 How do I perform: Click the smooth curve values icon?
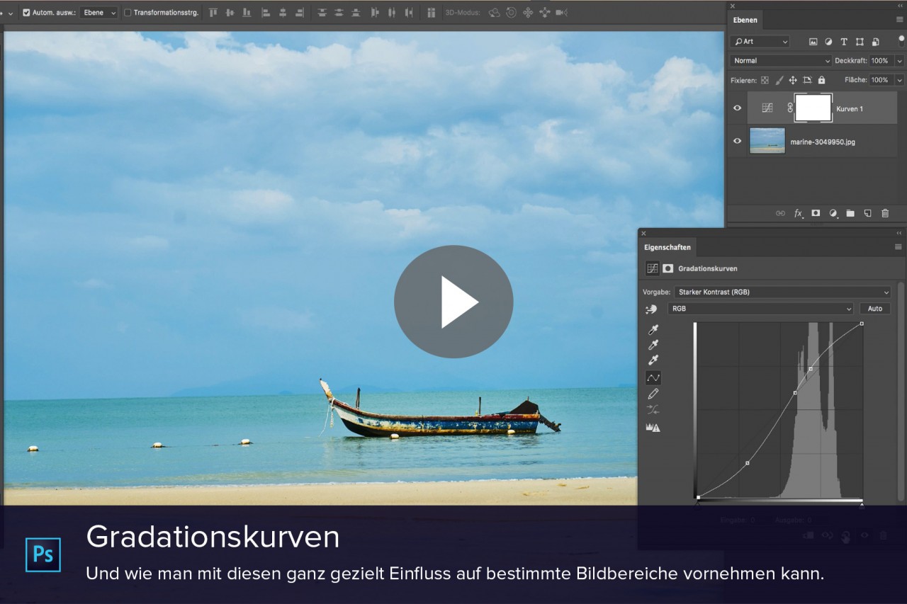tap(653, 409)
